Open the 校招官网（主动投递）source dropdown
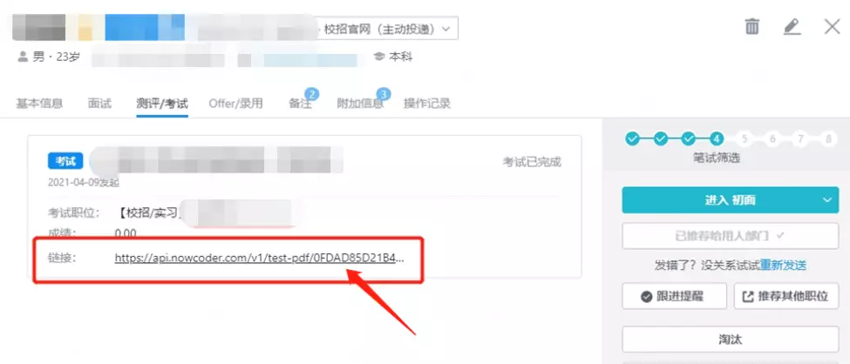850x364 pixels. coord(387,29)
